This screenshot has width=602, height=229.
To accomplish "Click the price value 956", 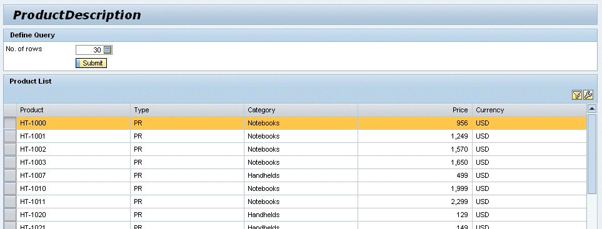I will pos(462,123).
